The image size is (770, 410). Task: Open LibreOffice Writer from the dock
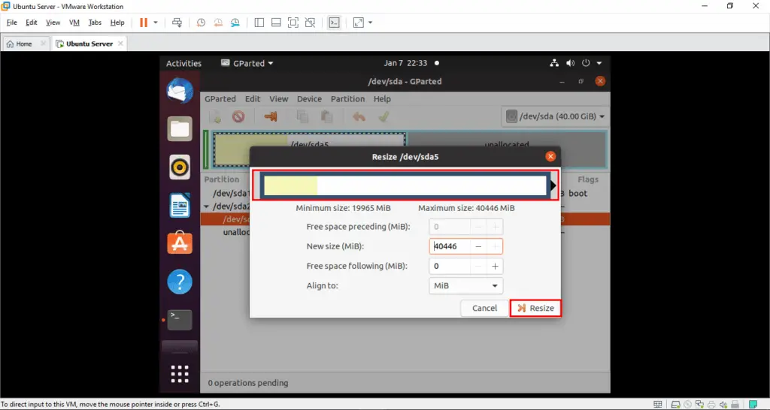click(x=180, y=206)
